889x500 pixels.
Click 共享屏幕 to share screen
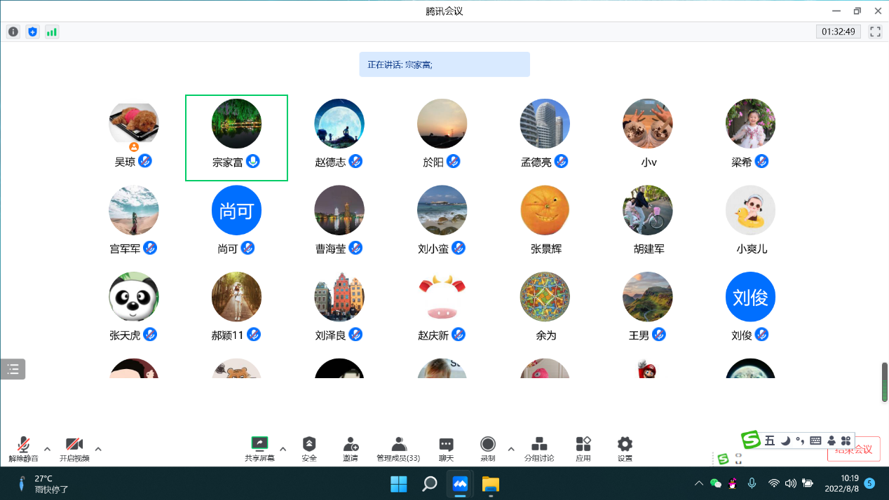point(259,448)
